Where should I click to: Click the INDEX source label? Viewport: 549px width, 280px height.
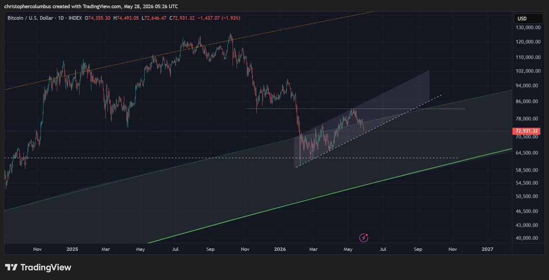75,18
